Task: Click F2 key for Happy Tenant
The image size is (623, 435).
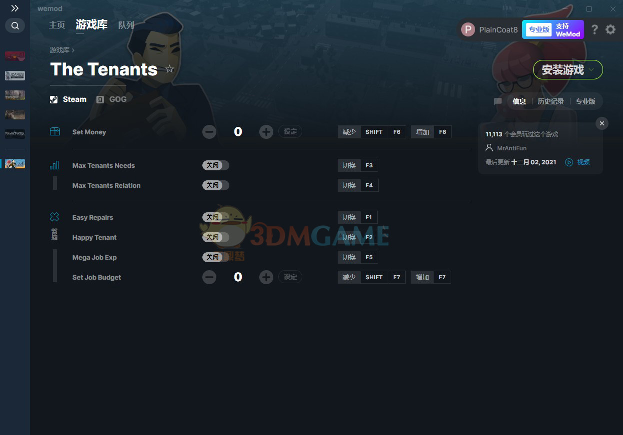Action: click(x=369, y=237)
